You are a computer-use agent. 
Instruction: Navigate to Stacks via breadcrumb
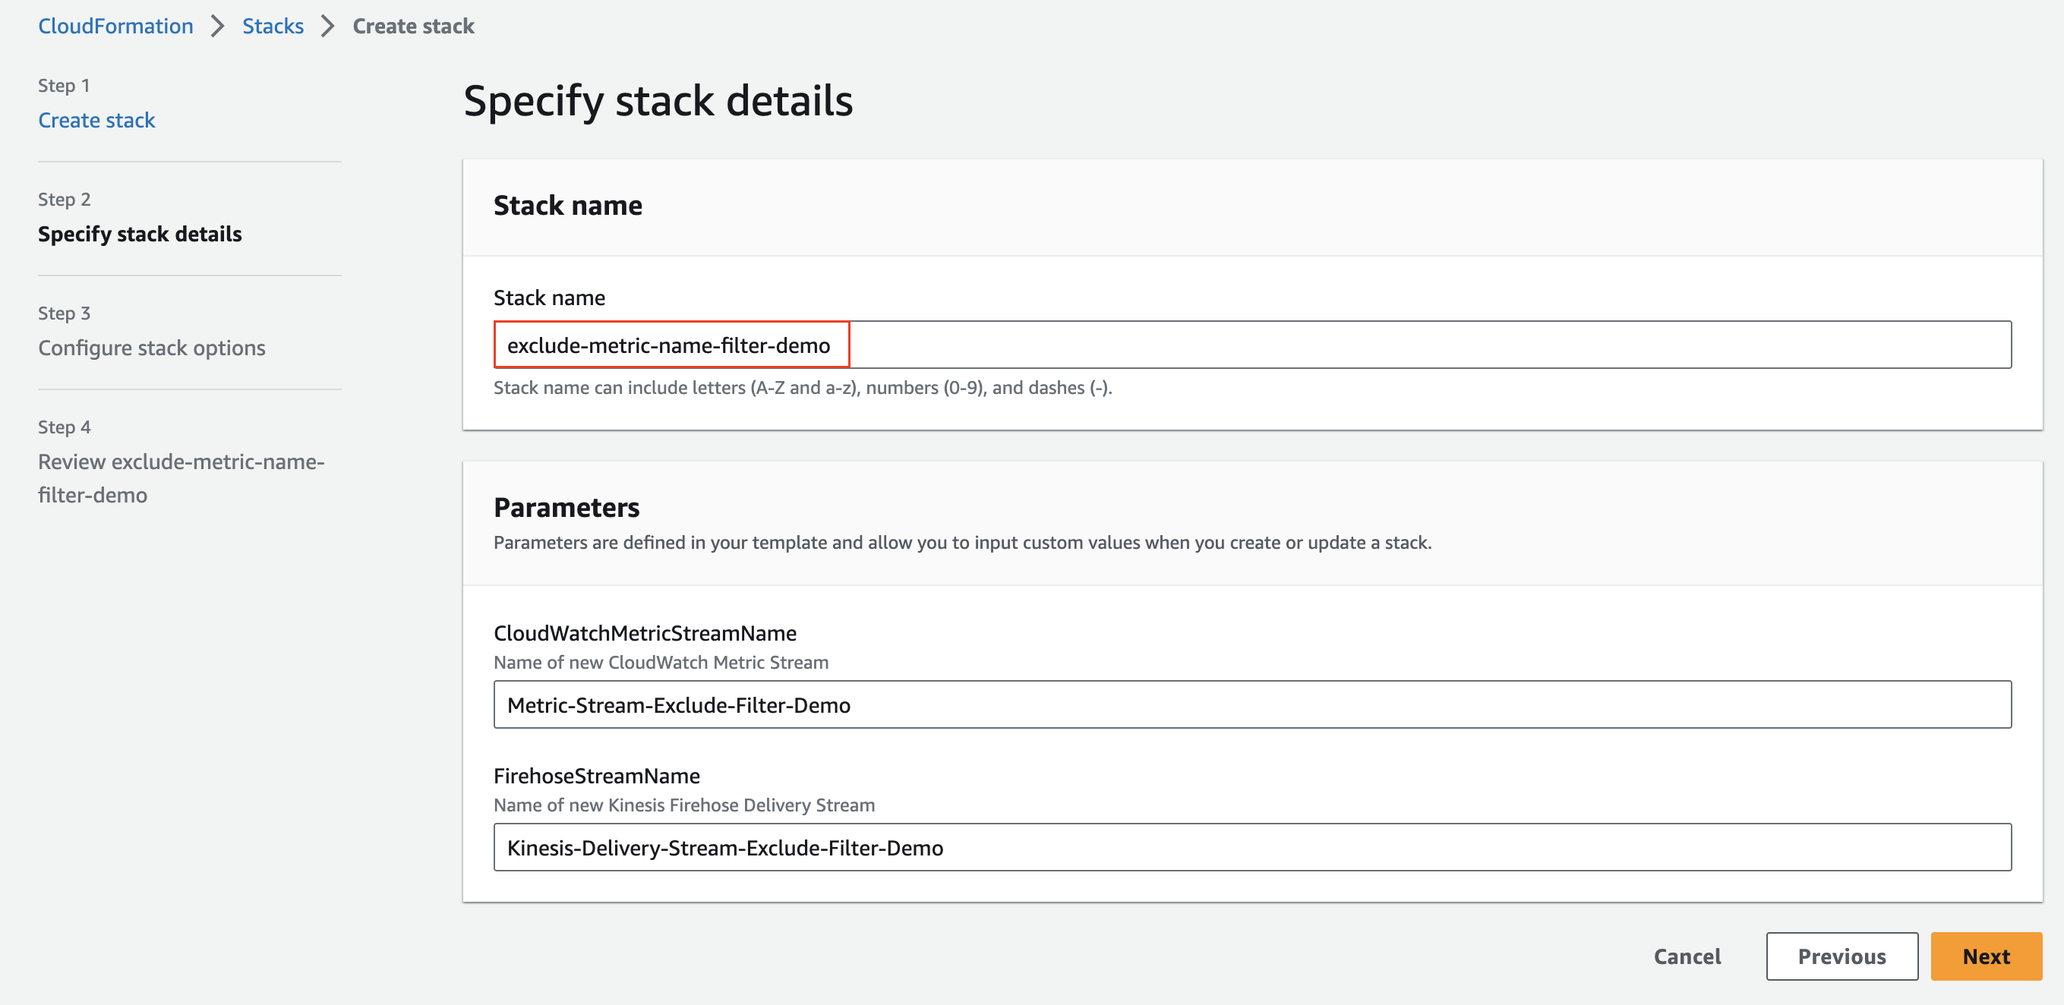point(273,26)
